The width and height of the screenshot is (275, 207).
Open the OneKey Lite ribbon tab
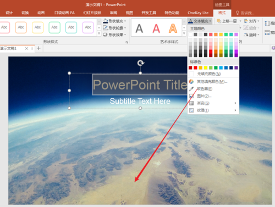(198, 13)
